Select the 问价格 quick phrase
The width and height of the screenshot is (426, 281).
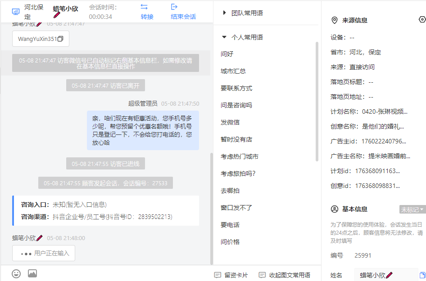(230, 242)
